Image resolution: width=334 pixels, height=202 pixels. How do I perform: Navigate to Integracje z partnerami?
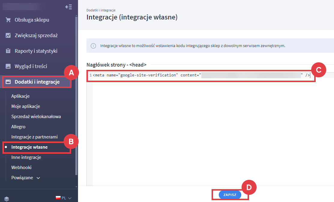coord(34,137)
